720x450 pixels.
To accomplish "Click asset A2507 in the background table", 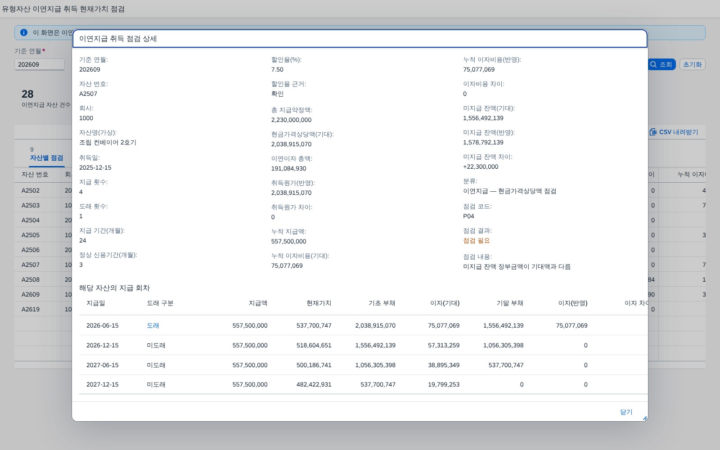I will pos(31,265).
